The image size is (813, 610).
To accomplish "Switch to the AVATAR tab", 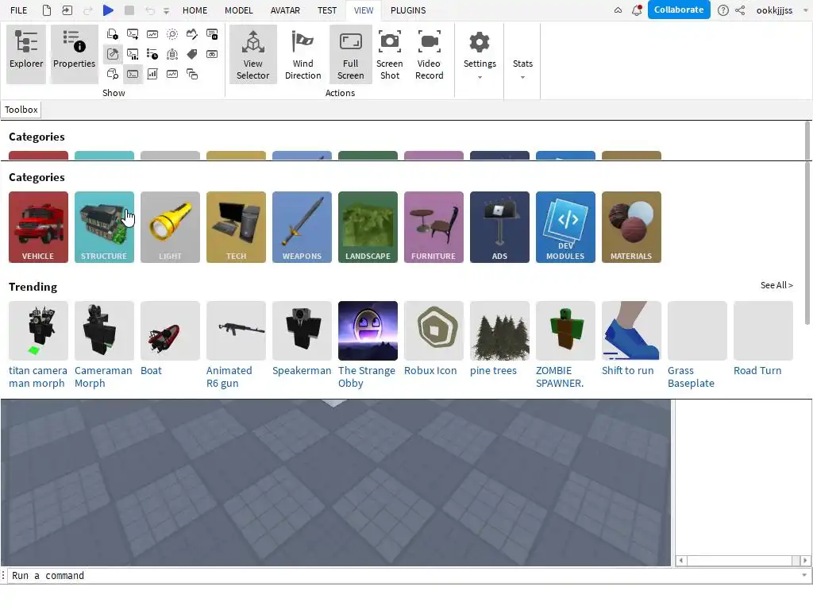I will coord(285,10).
